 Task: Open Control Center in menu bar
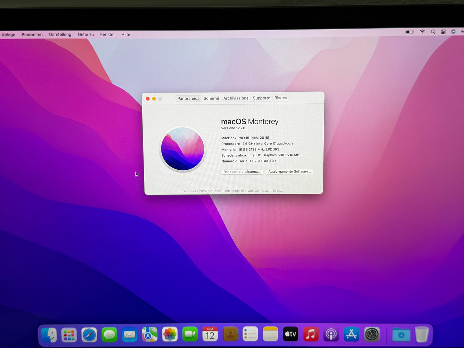pos(443,32)
